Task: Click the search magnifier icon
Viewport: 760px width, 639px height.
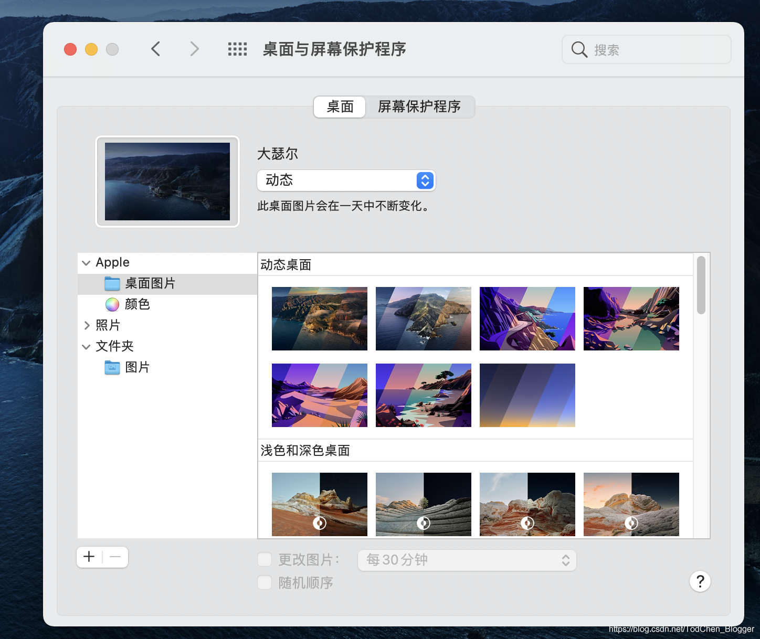Action: (578, 49)
